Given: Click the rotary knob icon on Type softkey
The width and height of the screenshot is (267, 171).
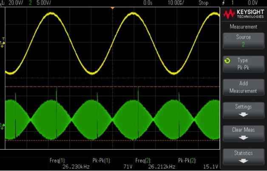Looking at the screenshot, I should tap(227, 60).
